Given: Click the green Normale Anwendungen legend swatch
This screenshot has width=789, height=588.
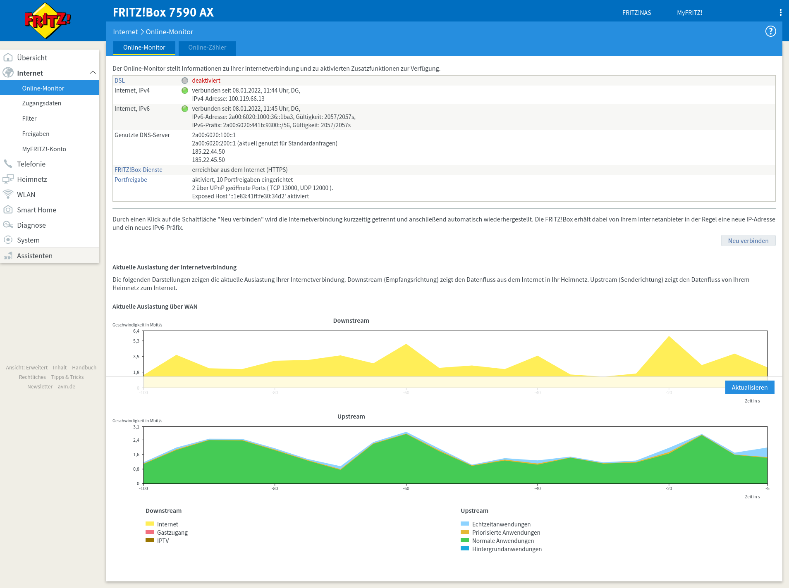Looking at the screenshot, I should click(x=465, y=540).
